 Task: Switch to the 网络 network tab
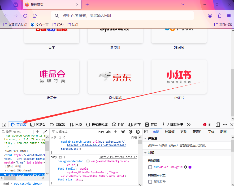click(x=76, y=125)
